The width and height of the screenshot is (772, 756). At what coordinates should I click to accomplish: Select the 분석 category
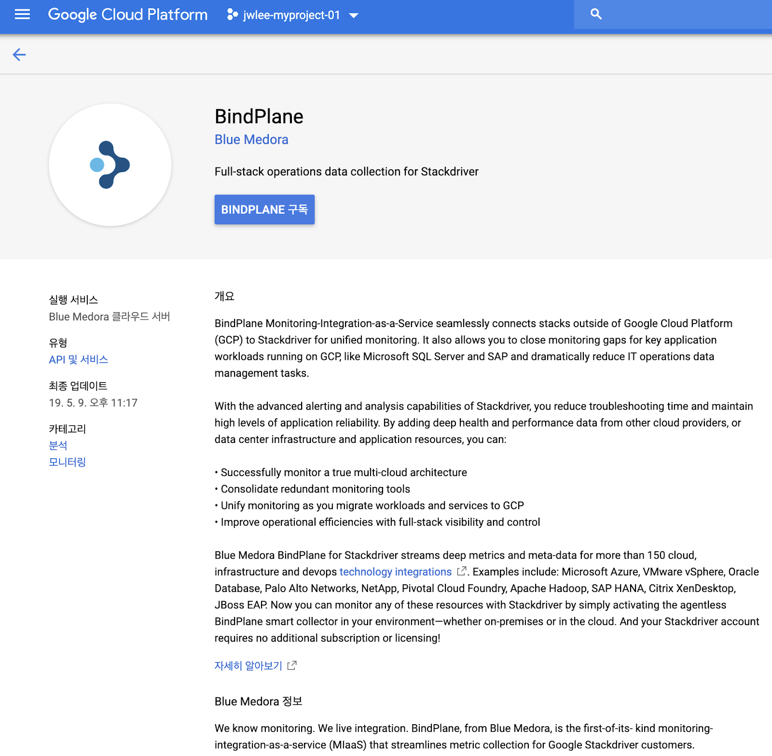[x=57, y=445]
